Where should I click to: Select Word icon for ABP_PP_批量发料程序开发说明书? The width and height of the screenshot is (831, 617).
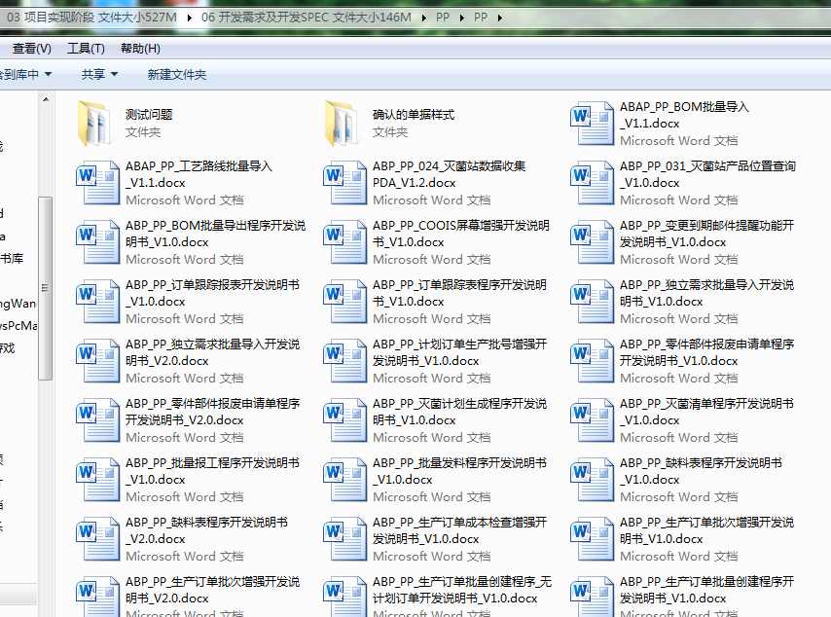coord(345,480)
